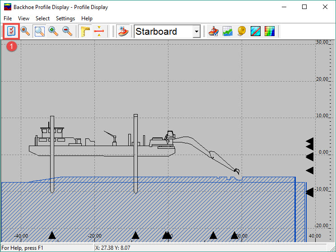Open the rainbow color grid icon
The image size is (336, 252).
coord(270,32)
